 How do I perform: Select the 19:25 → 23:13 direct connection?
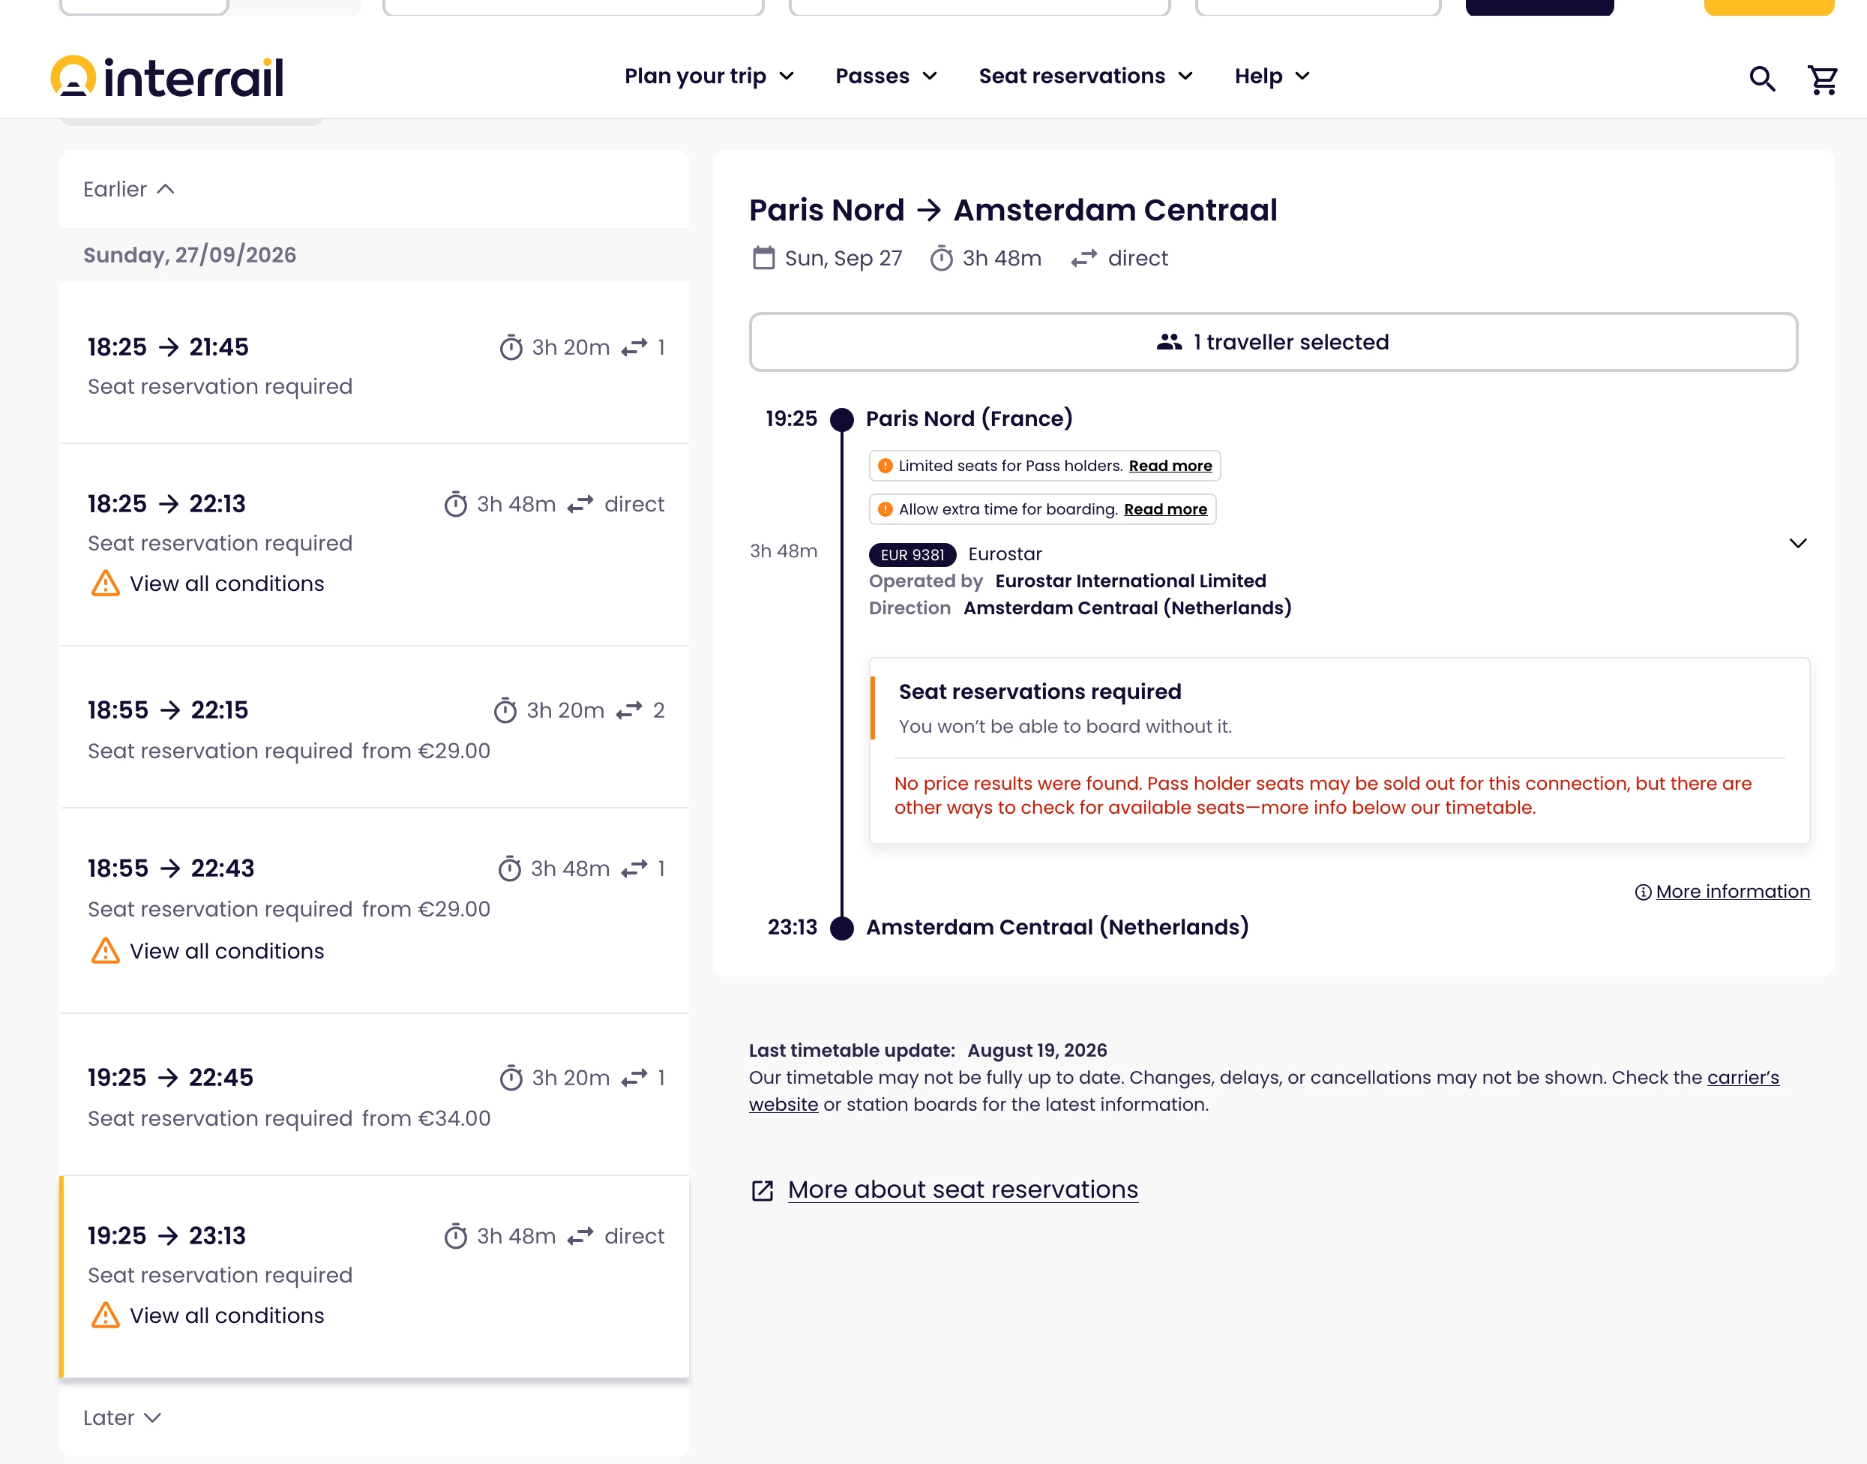pos(374,1277)
